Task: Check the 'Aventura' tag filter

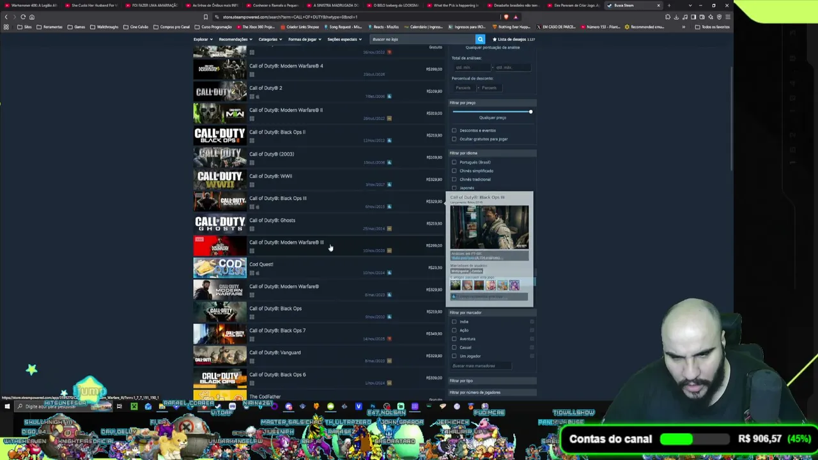Action: click(454, 339)
